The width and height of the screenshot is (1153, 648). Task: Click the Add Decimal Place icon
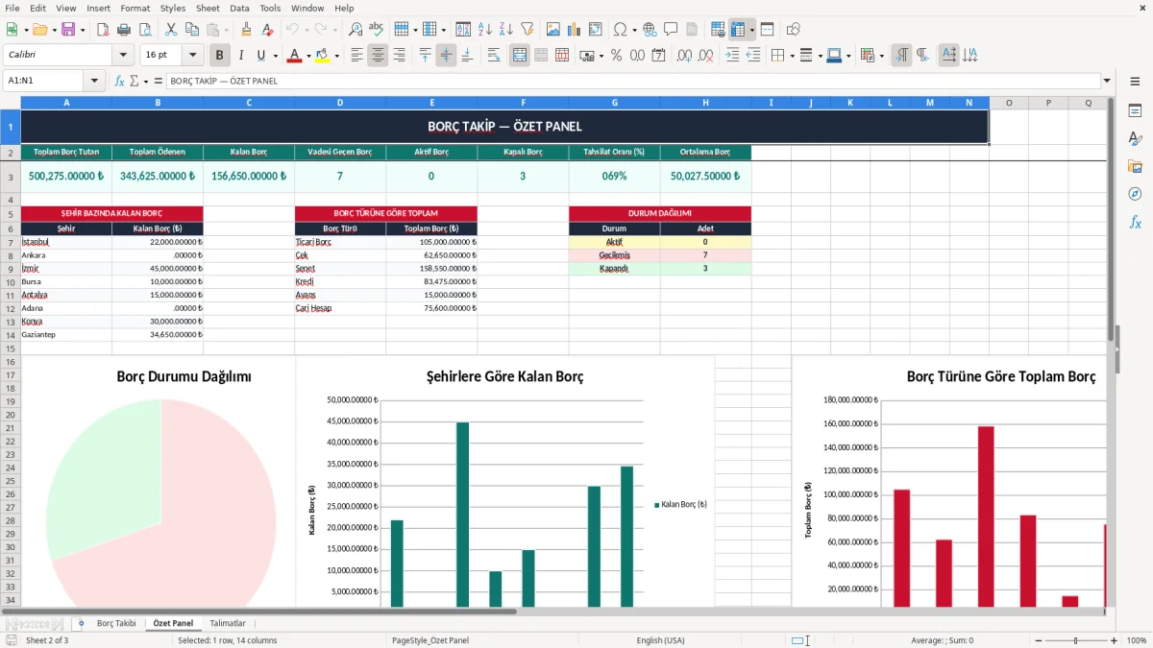683,56
